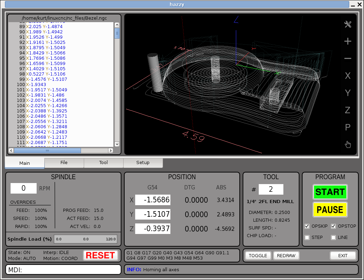Open the Setup tab
The height and width of the screenshot is (280, 364).
(x=143, y=163)
